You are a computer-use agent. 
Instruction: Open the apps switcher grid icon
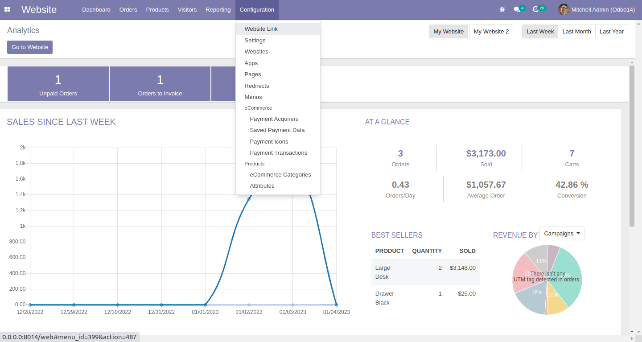pyautogui.click(x=7, y=9)
